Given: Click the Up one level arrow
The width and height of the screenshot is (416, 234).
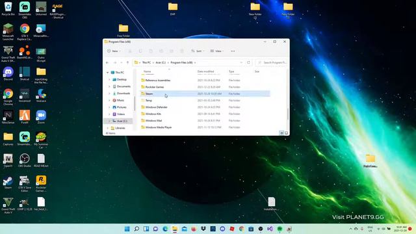Looking at the screenshot, I should coord(127,62).
